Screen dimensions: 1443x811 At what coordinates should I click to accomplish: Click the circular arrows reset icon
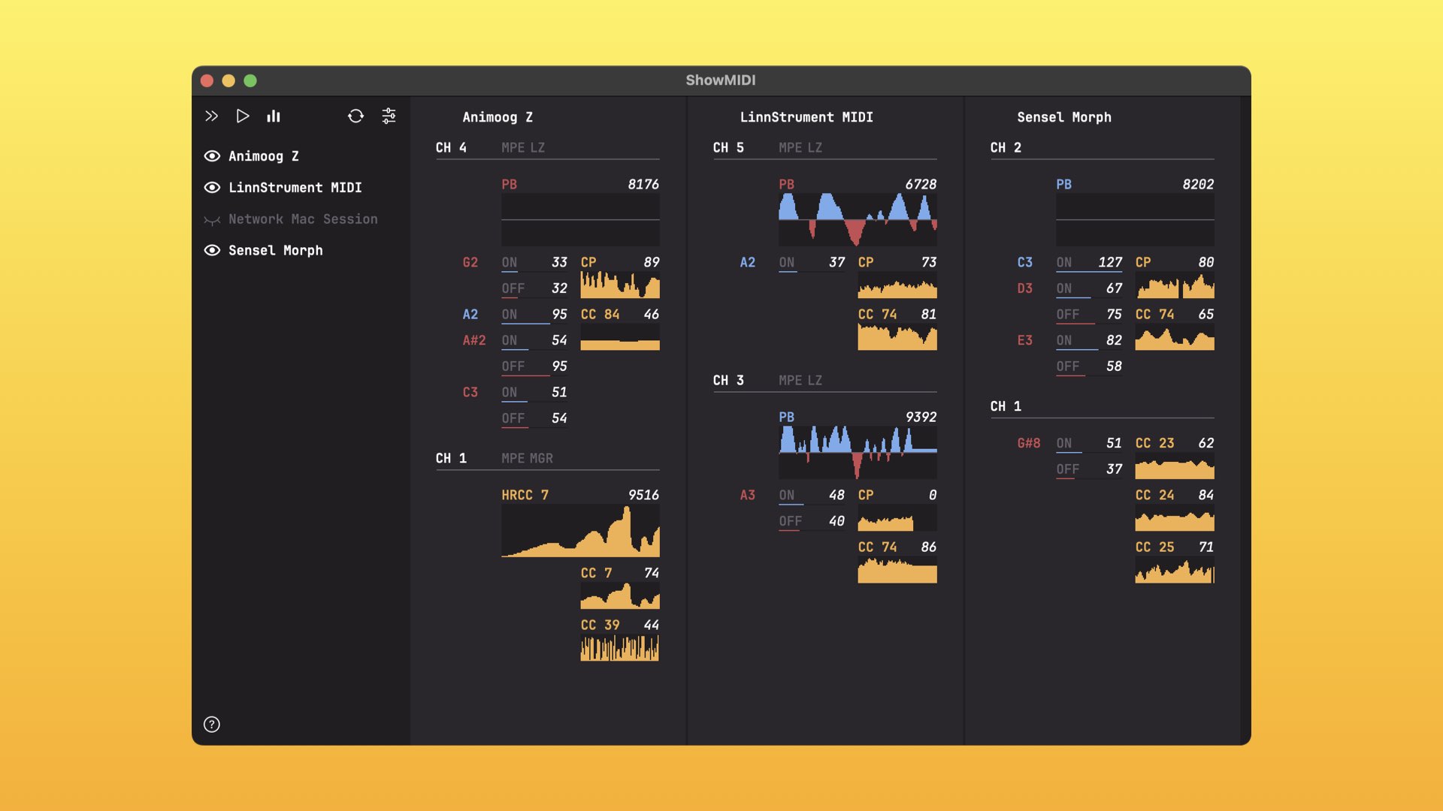pos(355,116)
